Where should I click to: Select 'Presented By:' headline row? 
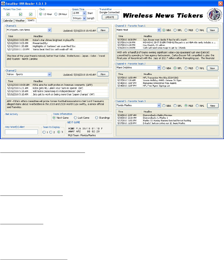[x=57, y=43]
